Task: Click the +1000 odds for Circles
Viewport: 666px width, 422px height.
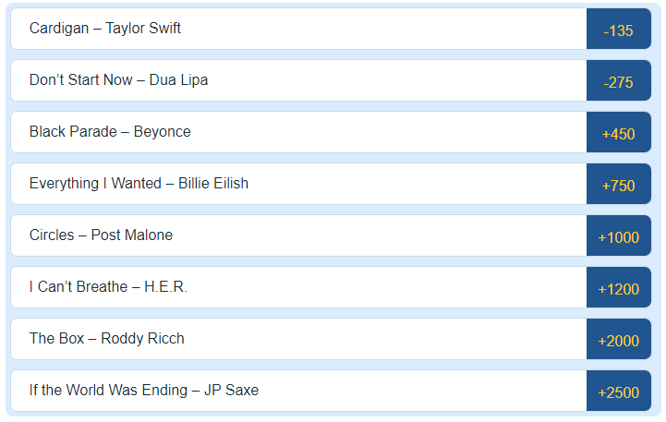Action: 618,236
